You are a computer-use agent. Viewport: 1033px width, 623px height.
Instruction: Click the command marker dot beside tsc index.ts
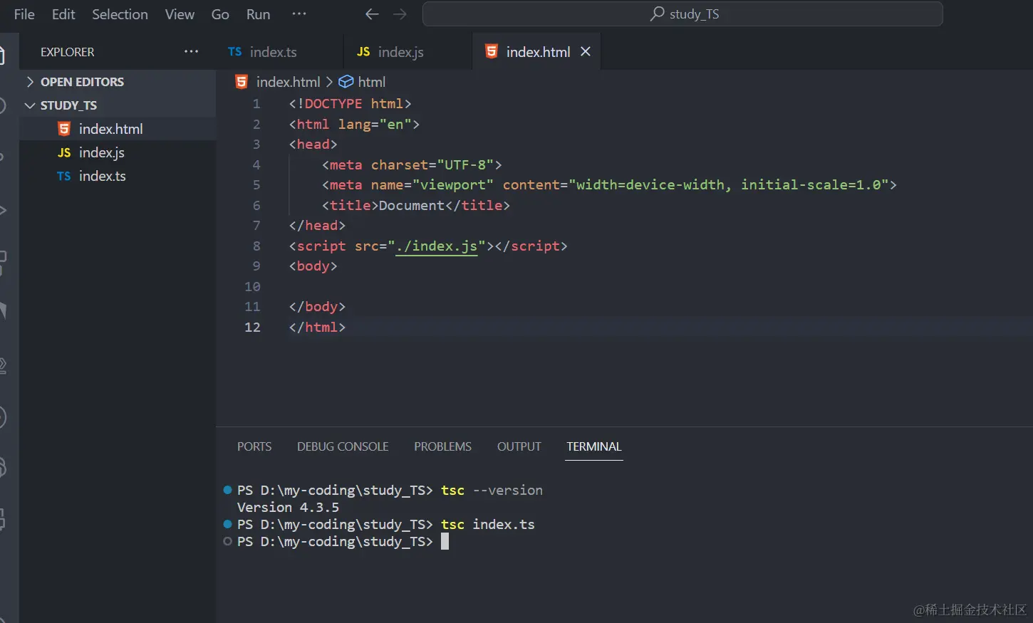click(228, 524)
